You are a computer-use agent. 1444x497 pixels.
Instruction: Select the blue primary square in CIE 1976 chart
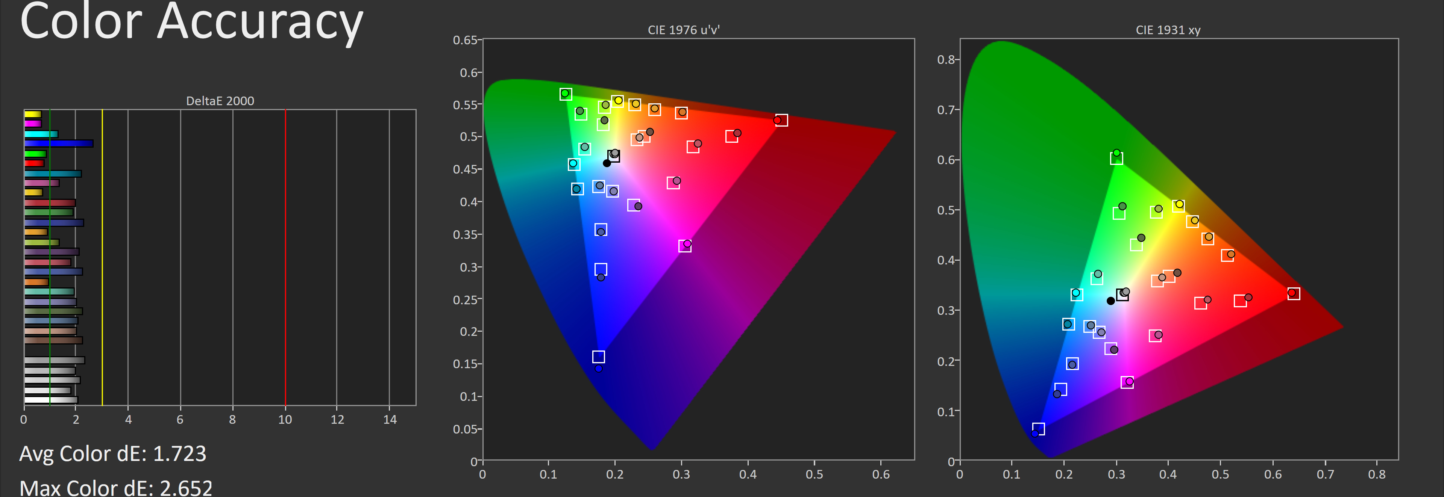tap(598, 357)
